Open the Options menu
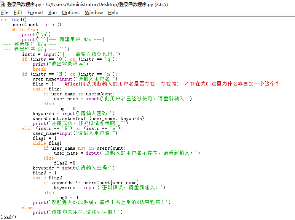 pyautogui.click(x=71, y=13)
